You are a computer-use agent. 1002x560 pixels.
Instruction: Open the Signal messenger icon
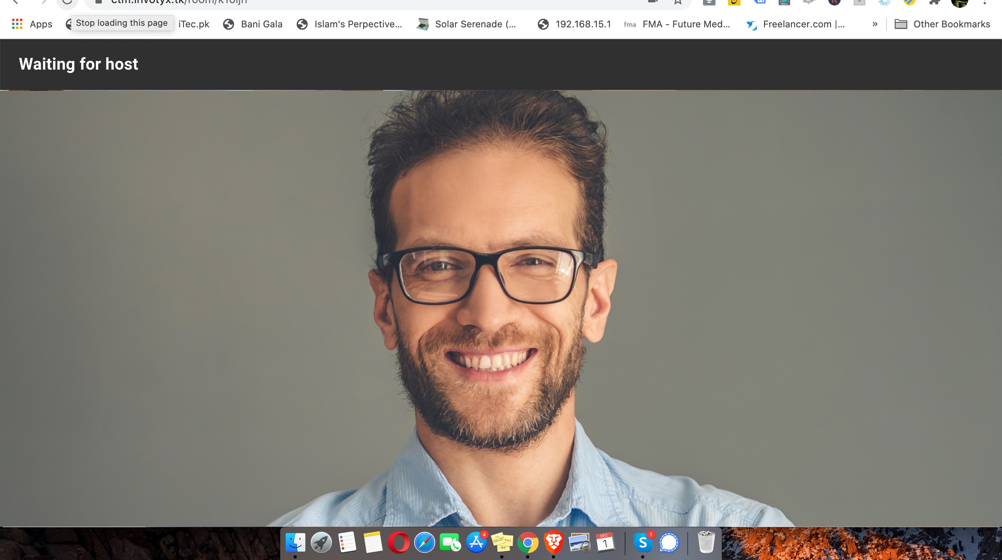[x=669, y=542]
